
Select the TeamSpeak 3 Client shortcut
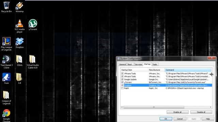(6, 62)
